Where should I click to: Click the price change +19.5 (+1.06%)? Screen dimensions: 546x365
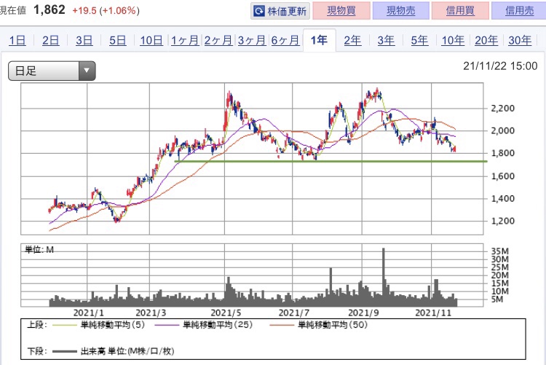[106, 10]
